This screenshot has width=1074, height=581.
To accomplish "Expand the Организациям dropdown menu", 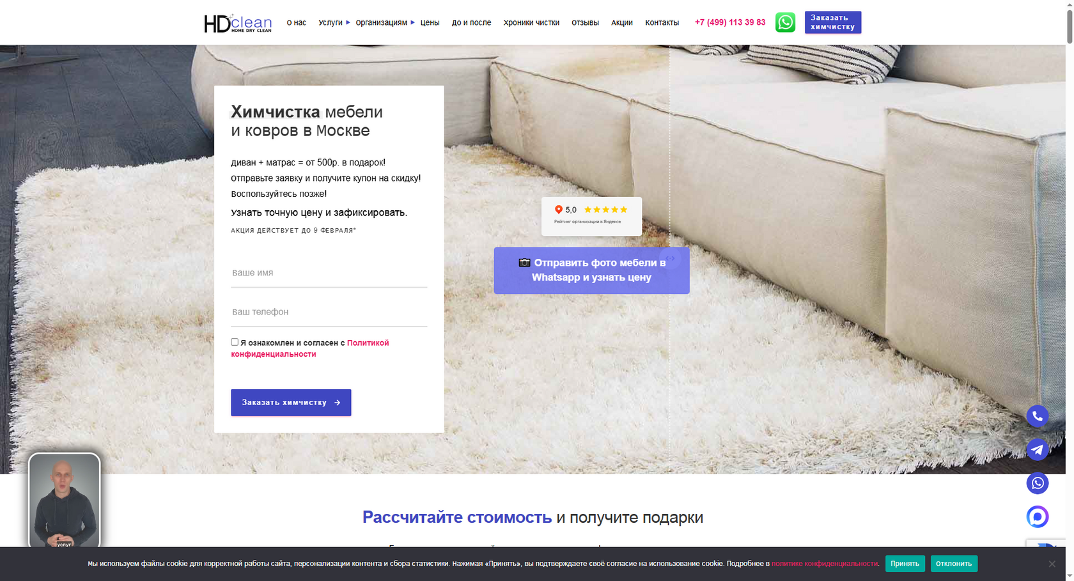I will click(384, 22).
